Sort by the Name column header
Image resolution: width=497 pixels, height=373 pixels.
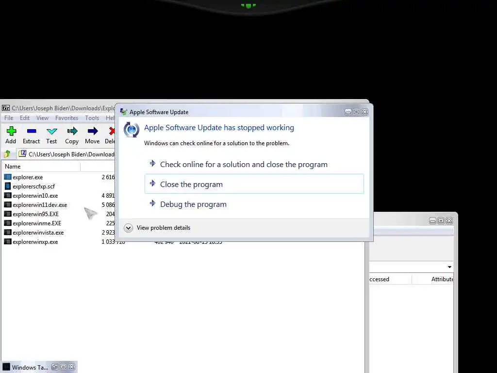pos(41,166)
